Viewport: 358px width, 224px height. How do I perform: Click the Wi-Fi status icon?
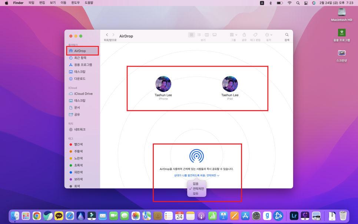point(289,3)
